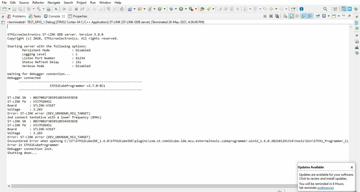
Task: Start debugging with the bug icon
Action: click(x=171, y=9)
